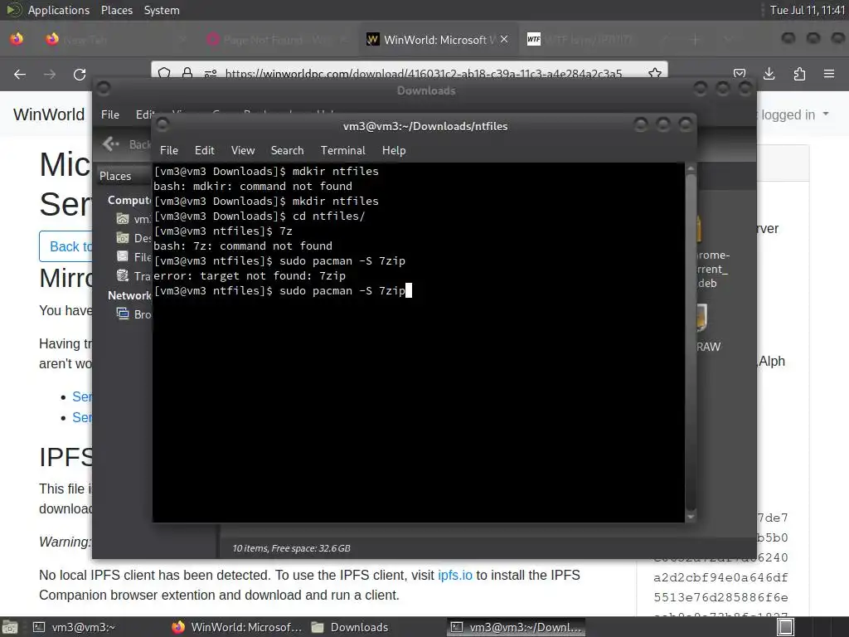Open the Search menu in terminal
Image resolution: width=849 pixels, height=637 pixels.
click(287, 151)
